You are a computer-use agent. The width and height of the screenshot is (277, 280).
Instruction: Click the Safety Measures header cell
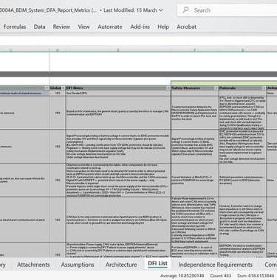[x=195, y=88]
